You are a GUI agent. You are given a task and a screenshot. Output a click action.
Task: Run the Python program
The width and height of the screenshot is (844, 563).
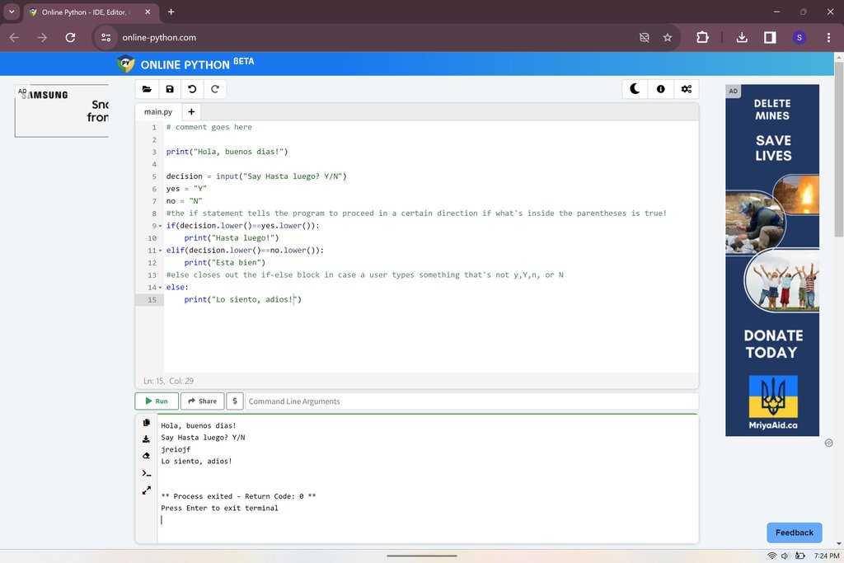157,401
